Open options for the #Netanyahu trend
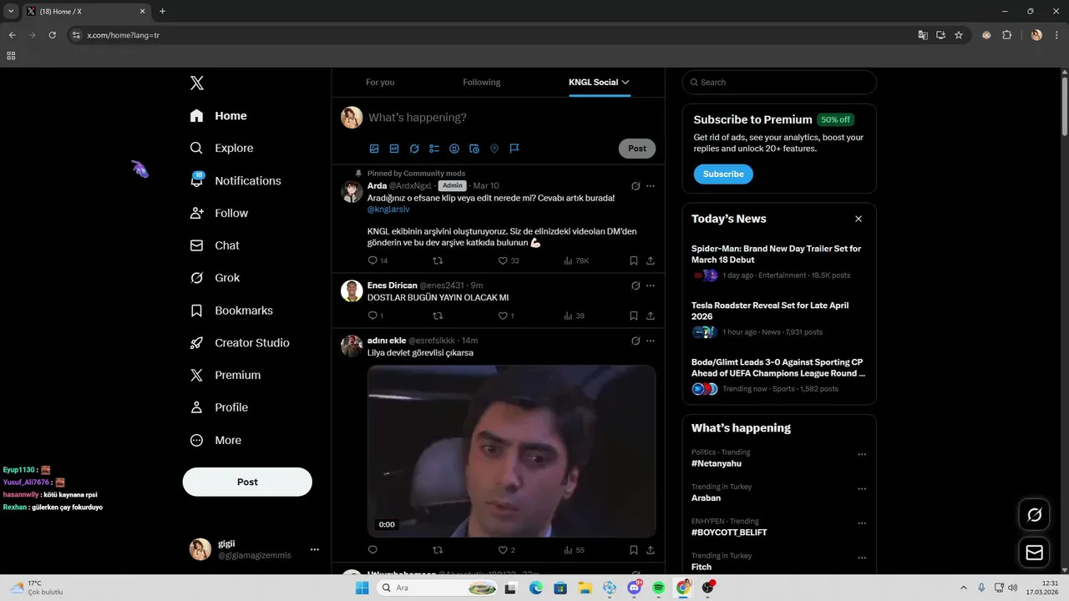The image size is (1069, 601). [x=862, y=455]
